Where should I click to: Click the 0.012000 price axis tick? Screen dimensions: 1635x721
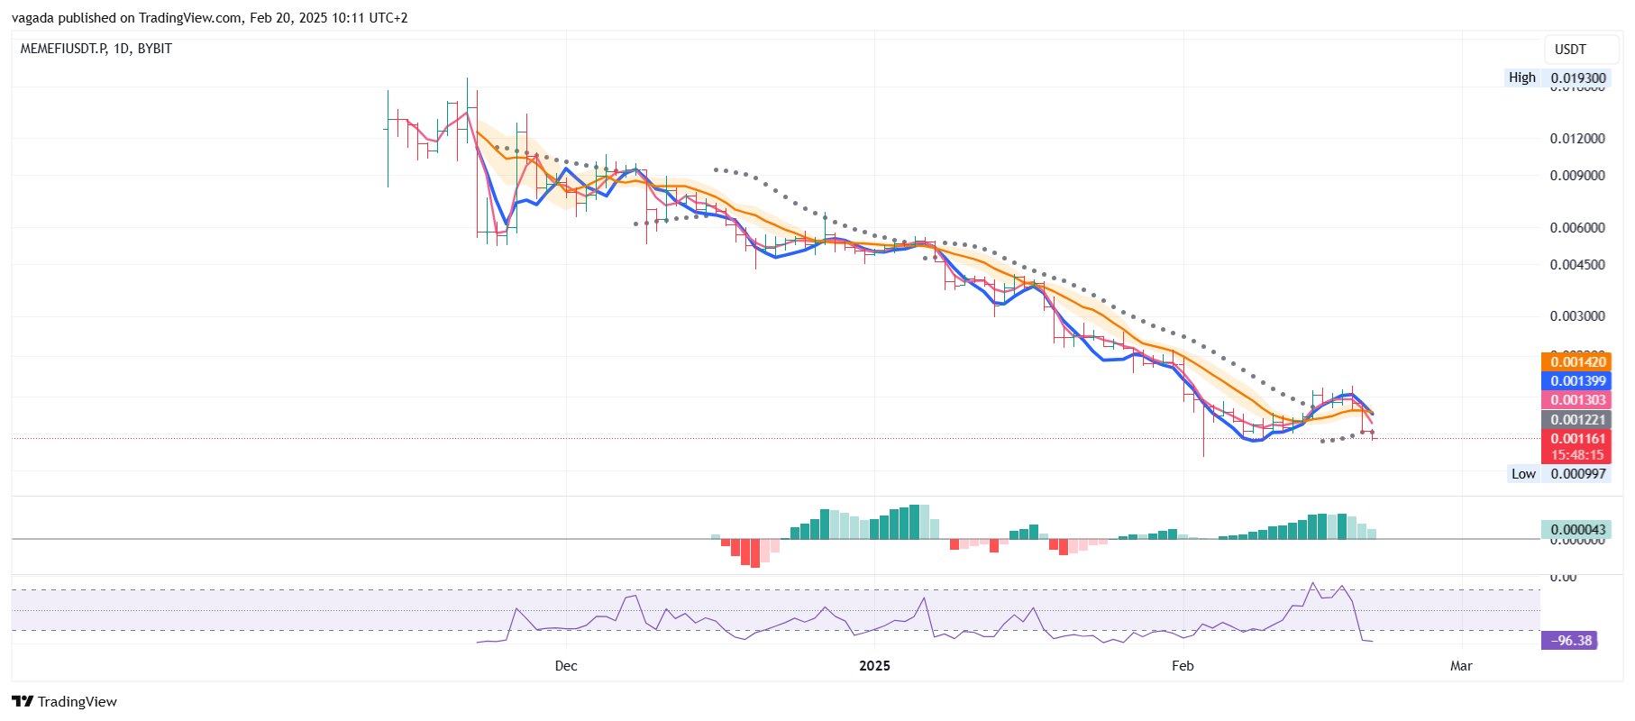click(x=1577, y=139)
